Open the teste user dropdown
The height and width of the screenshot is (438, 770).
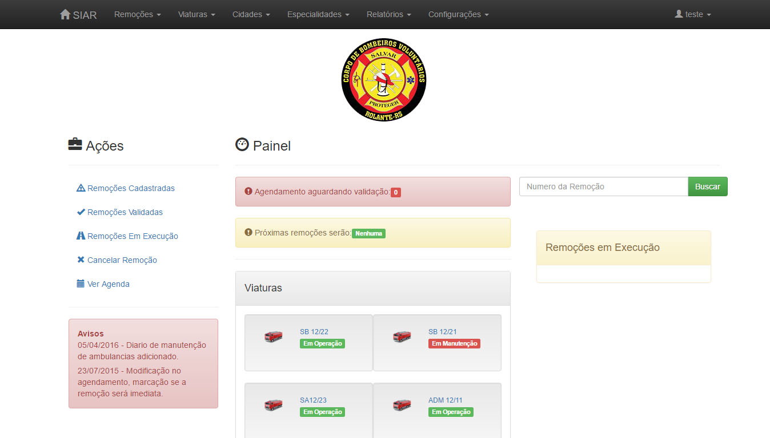[693, 14]
